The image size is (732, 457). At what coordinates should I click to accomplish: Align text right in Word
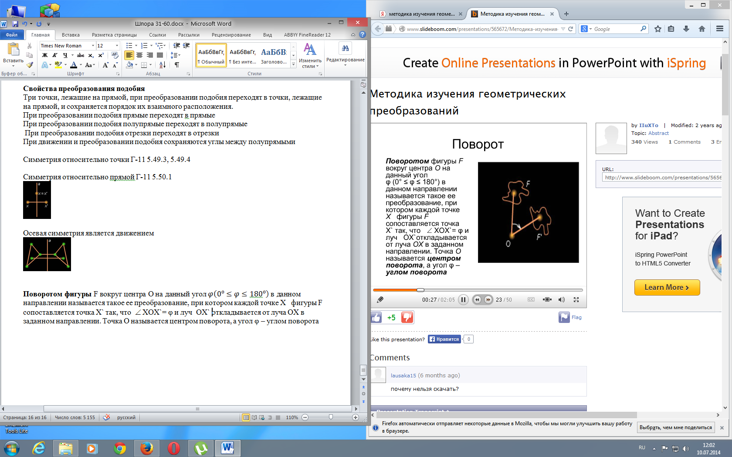pyautogui.click(x=150, y=55)
